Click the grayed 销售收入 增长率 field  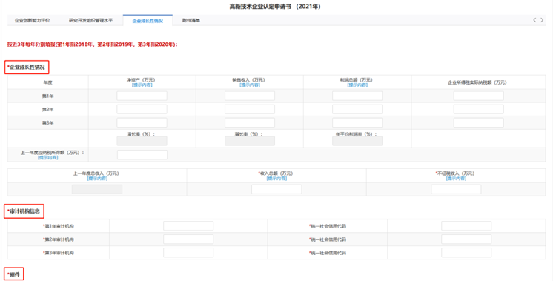point(250,142)
